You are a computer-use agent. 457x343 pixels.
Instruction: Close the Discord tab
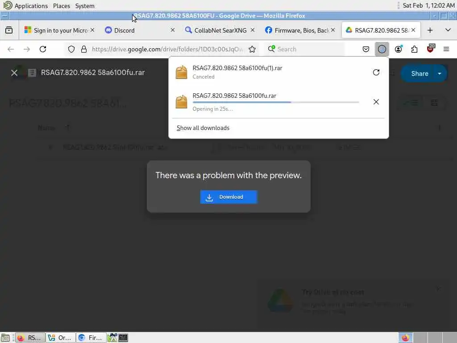tap(173, 30)
